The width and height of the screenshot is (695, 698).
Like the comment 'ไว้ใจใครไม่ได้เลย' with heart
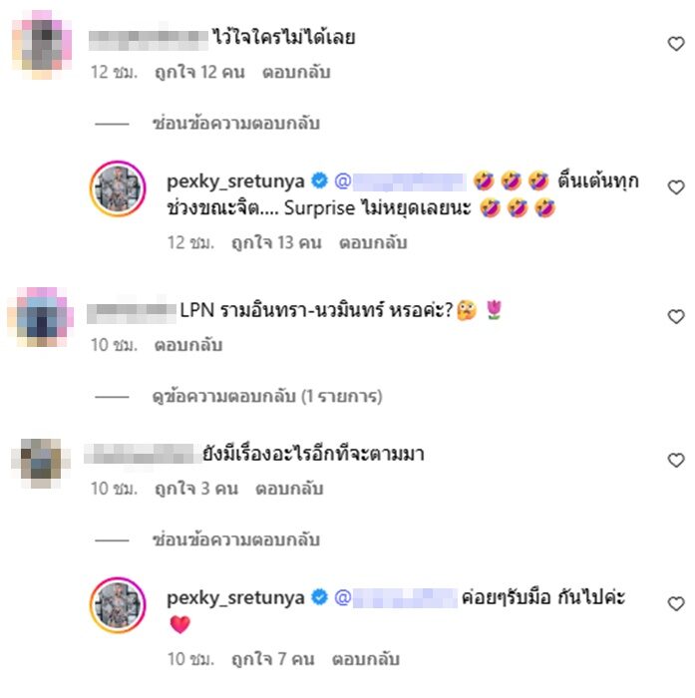point(676,44)
